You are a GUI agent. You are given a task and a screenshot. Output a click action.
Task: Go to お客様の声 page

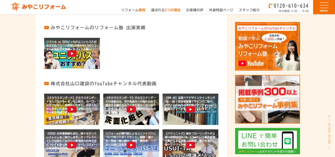[195, 10]
